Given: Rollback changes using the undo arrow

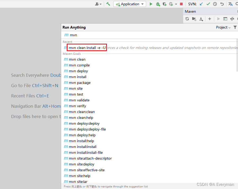Looking at the screenshot, I should coord(221,4).
